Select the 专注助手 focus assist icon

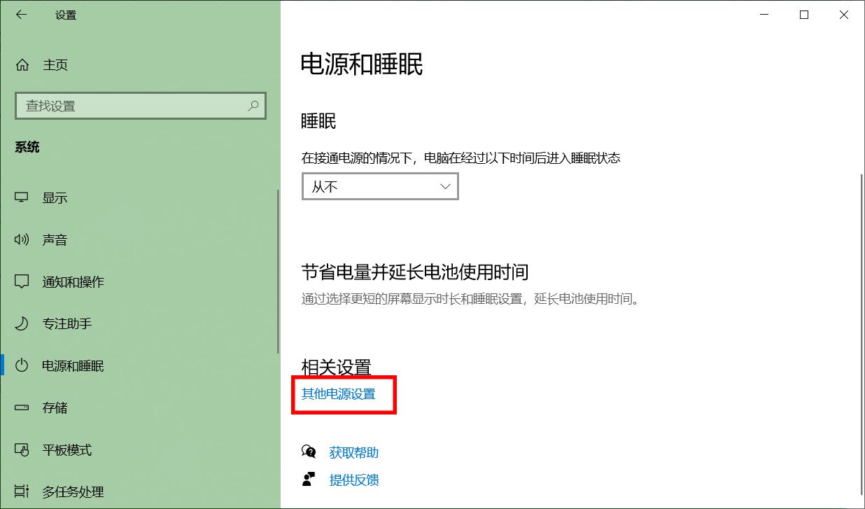pyautogui.click(x=22, y=323)
